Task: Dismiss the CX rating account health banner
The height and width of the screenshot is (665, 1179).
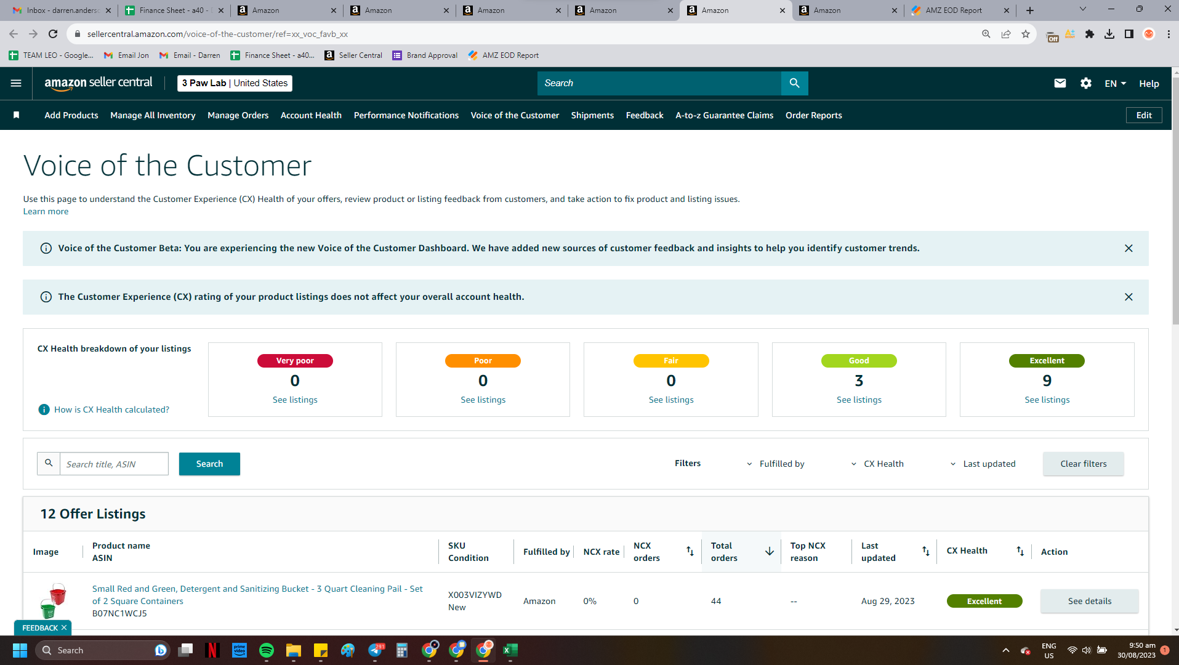Action: click(1129, 297)
